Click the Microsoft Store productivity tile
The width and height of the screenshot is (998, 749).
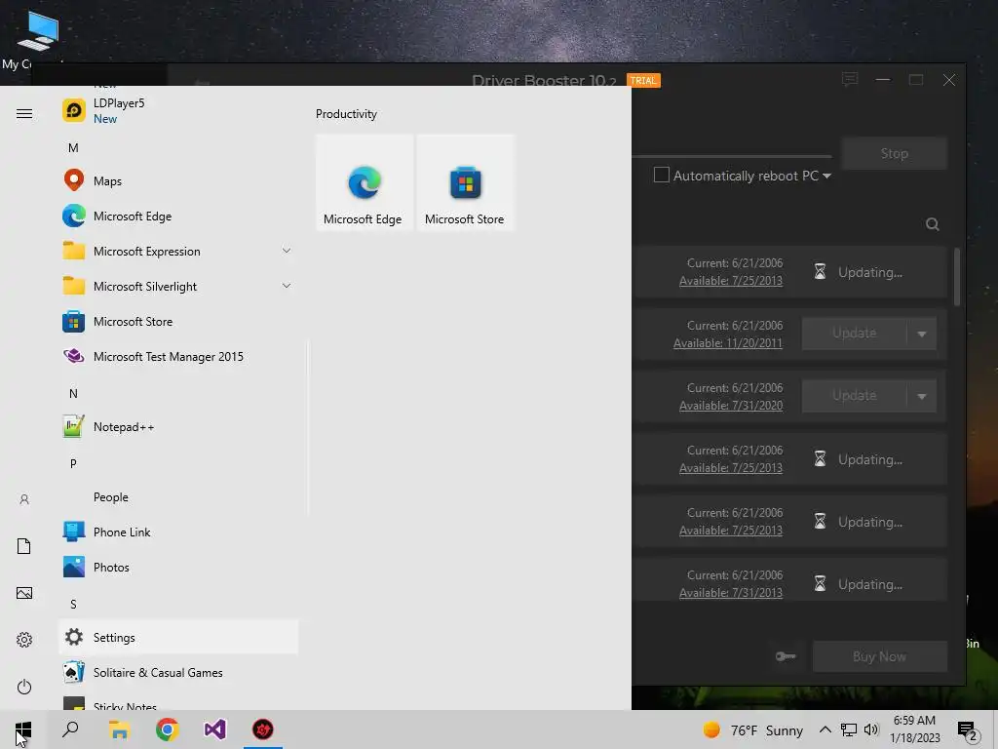click(x=465, y=182)
